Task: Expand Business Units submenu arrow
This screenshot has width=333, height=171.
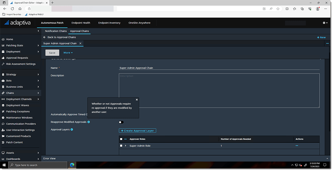Action: (x=38, y=87)
